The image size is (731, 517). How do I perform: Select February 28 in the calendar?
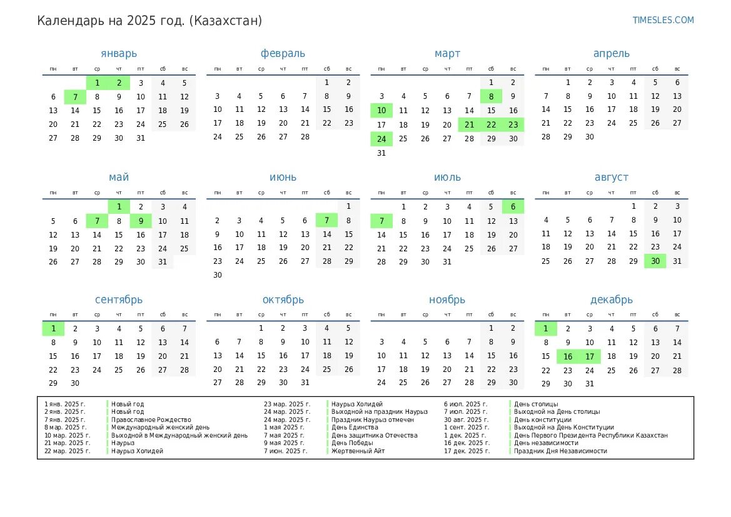[305, 137]
